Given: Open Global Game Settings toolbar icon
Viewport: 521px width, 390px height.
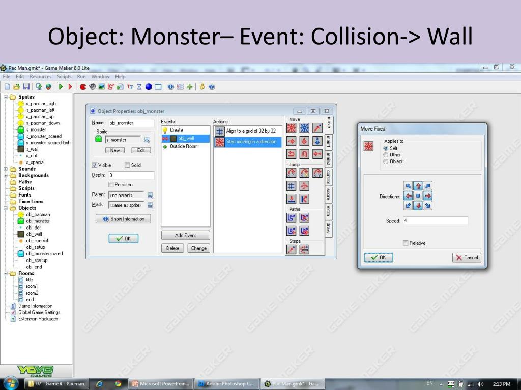Looking at the screenshot, I should 180,87.
